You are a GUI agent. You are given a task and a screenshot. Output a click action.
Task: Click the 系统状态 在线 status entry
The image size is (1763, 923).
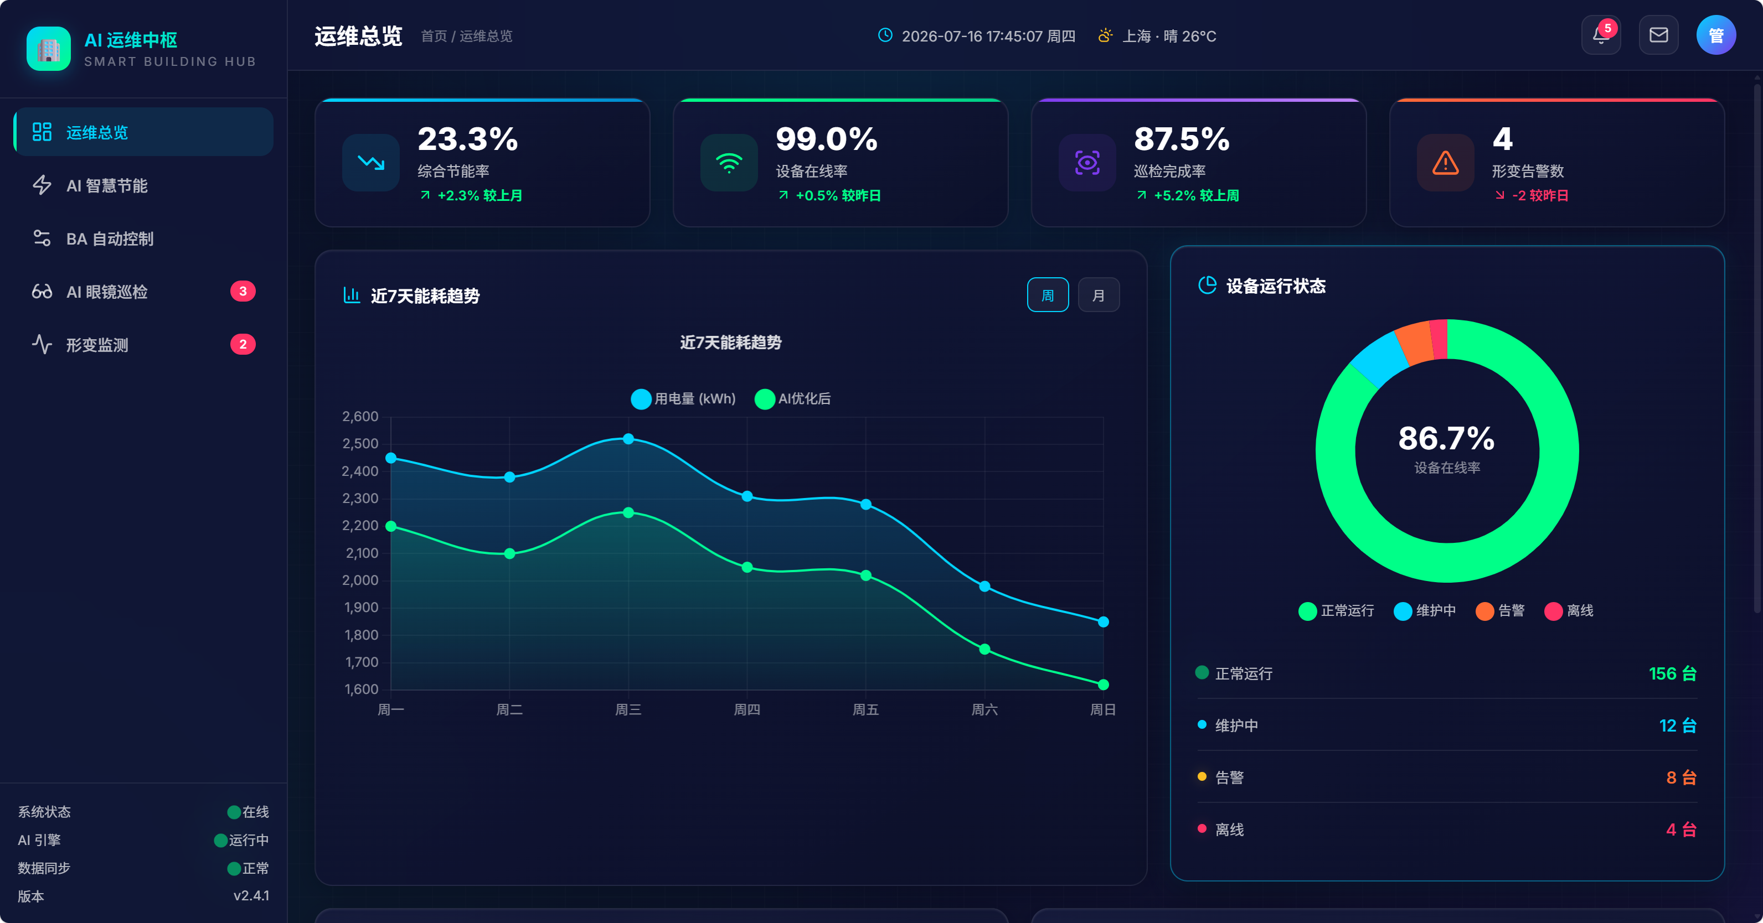pyautogui.click(x=143, y=811)
